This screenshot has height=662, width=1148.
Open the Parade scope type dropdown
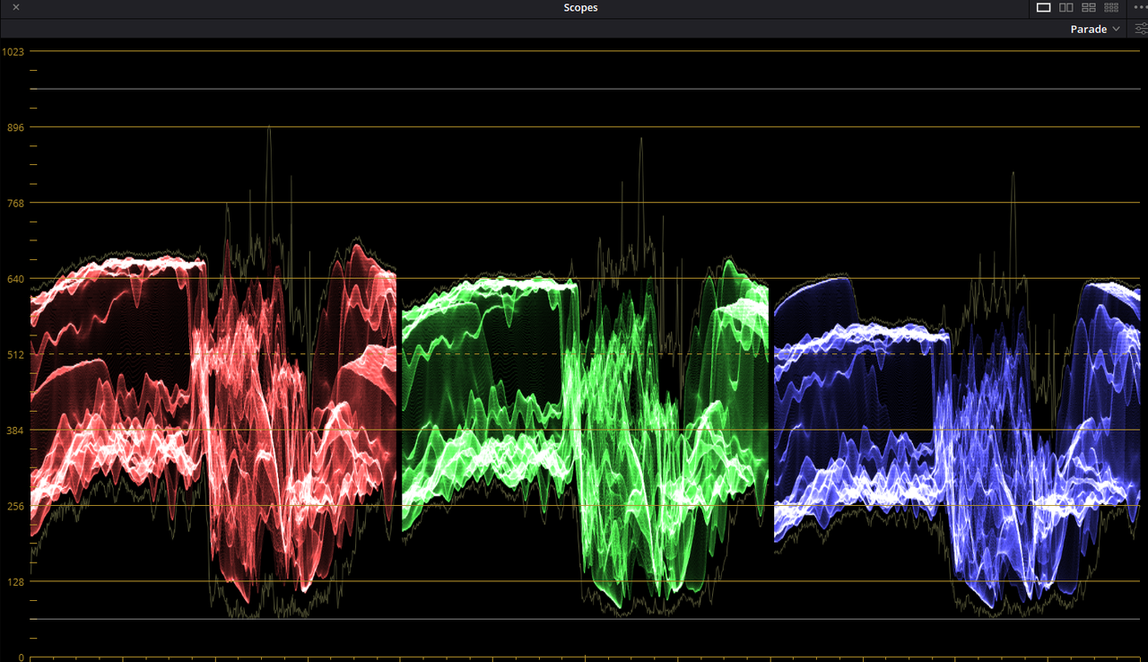(1095, 30)
